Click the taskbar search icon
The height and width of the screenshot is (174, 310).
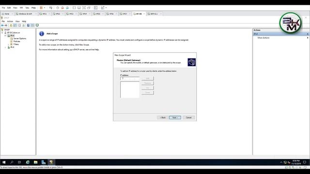[12, 162]
